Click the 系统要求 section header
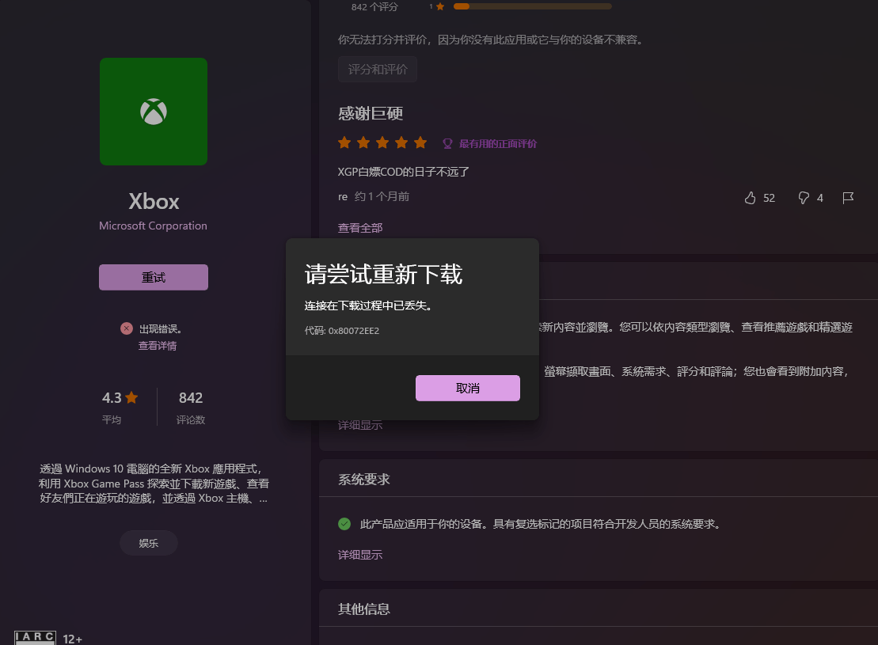 coord(364,480)
